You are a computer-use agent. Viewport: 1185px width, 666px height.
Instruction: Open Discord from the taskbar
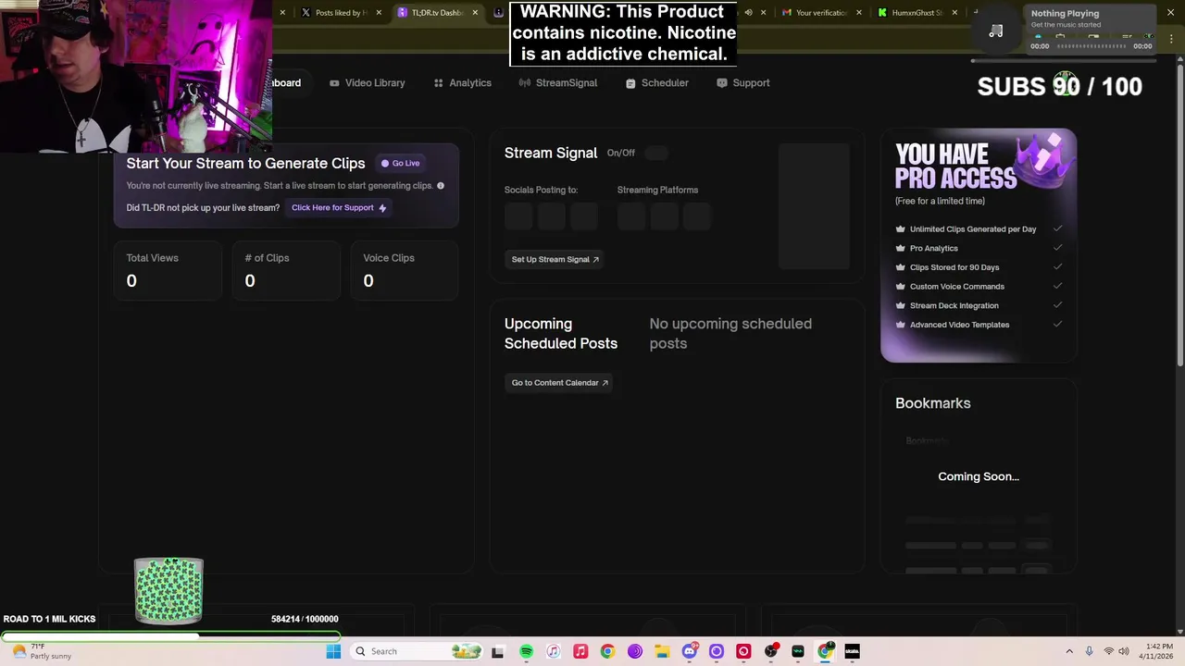click(x=689, y=651)
